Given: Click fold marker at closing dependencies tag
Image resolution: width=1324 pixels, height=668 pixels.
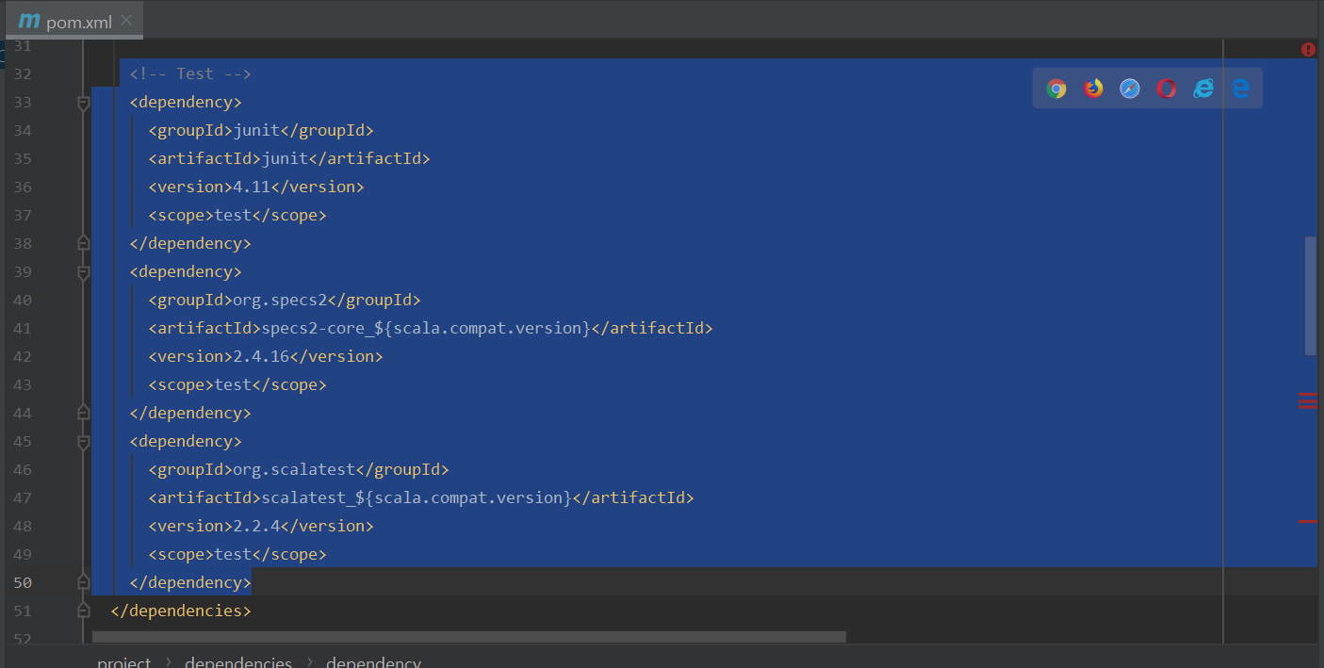Looking at the screenshot, I should pos(83,611).
